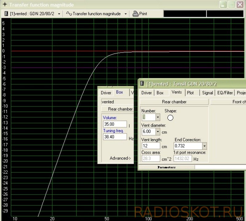
Task: Click the printer icon in the toolbar
Action: click(135, 14)
